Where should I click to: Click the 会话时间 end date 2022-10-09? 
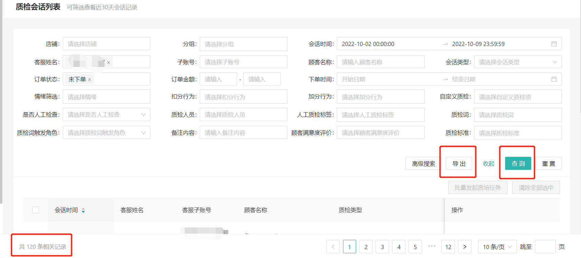pos(478,44)
